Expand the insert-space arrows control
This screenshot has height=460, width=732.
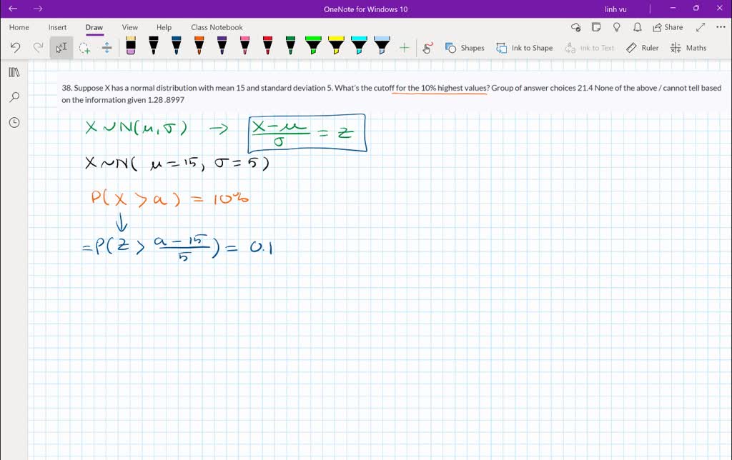pos(106,47)
